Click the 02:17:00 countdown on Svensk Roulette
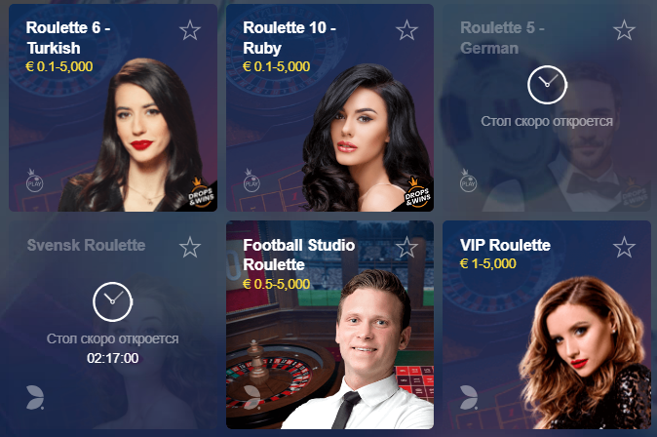This screenshot has height=437, width=657. point(113,358)
